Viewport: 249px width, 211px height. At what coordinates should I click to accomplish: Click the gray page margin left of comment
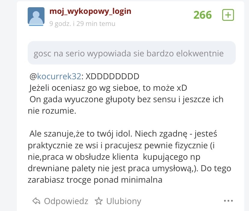click(8, 105)
